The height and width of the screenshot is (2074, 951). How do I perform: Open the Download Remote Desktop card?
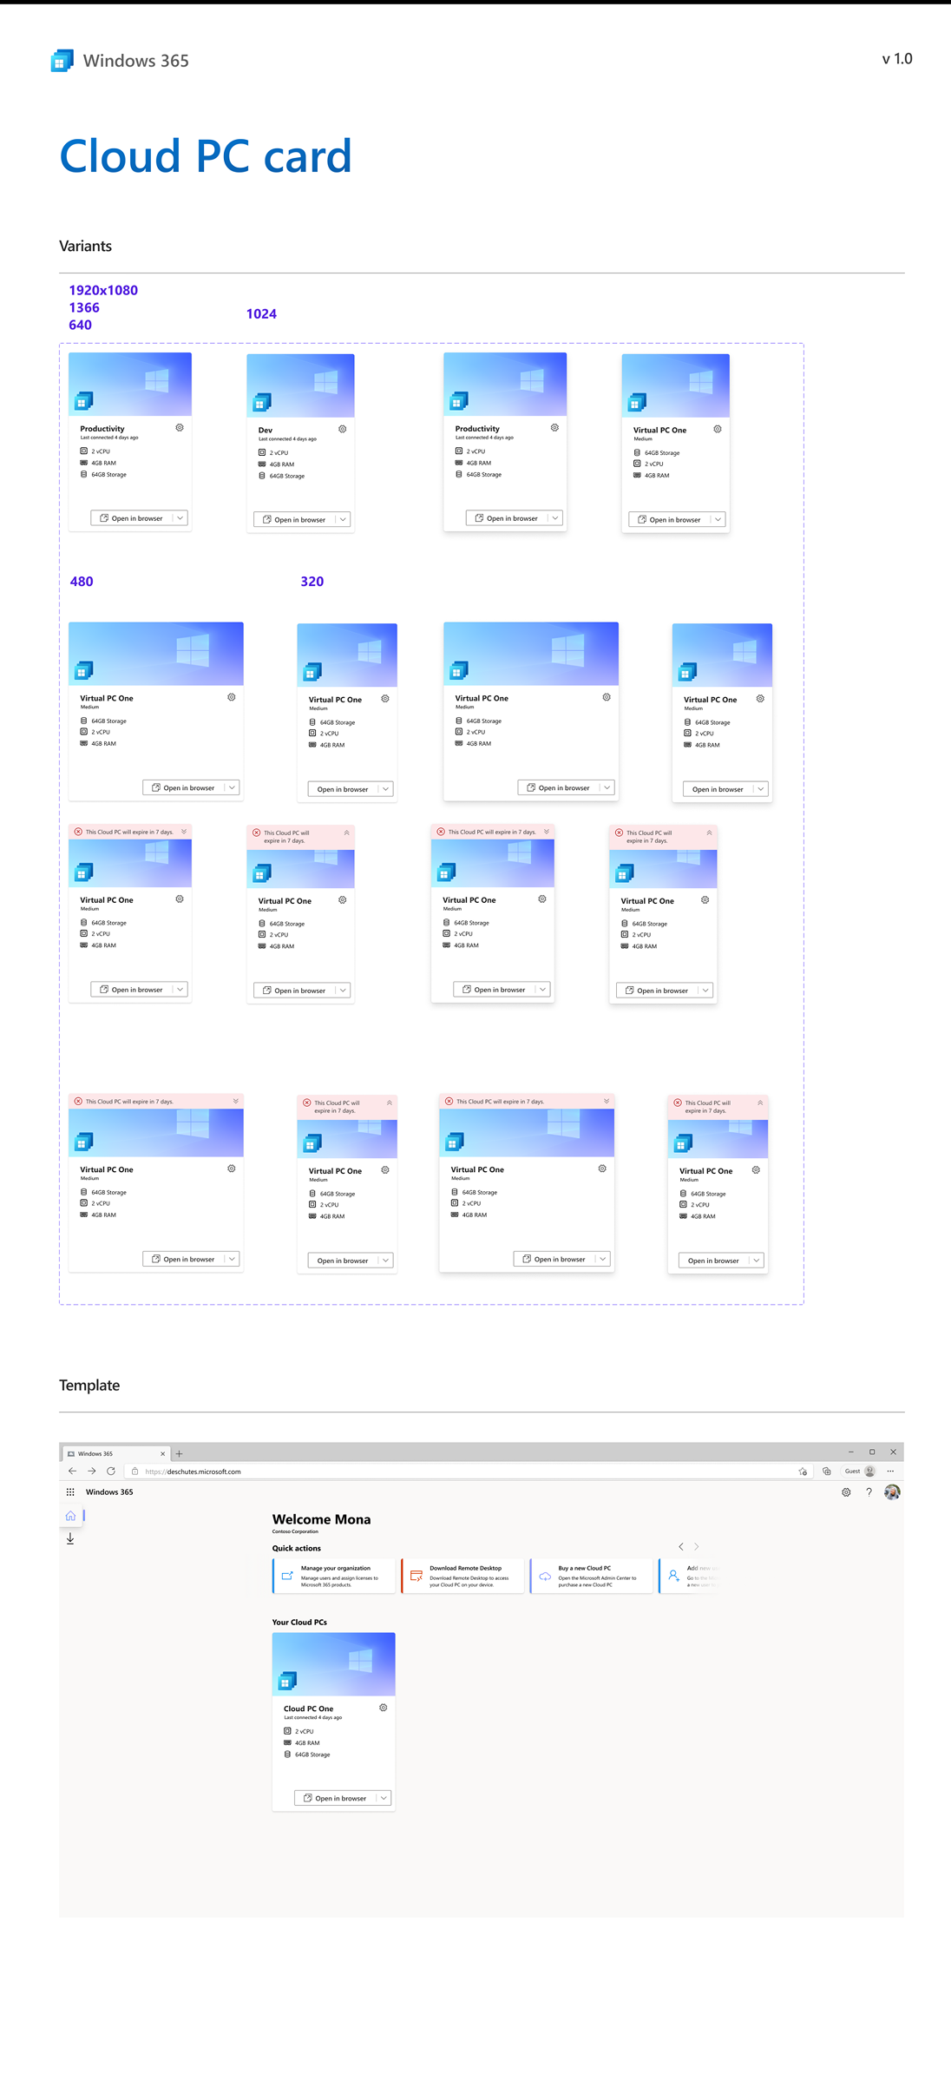(x=462, y=1576)
